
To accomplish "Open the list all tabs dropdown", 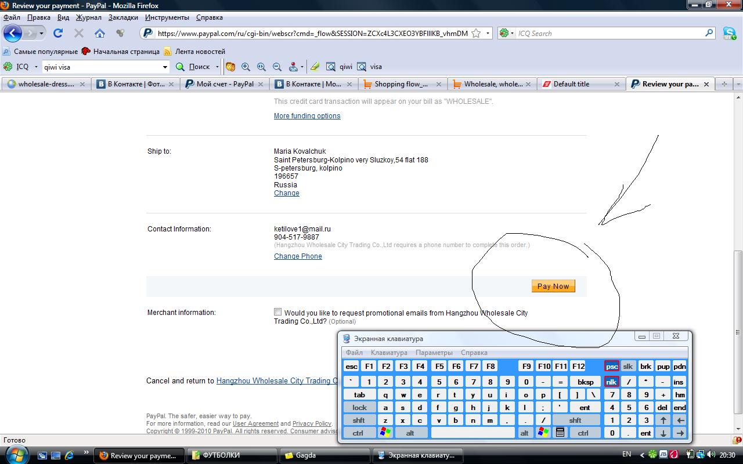I will 738,84.
